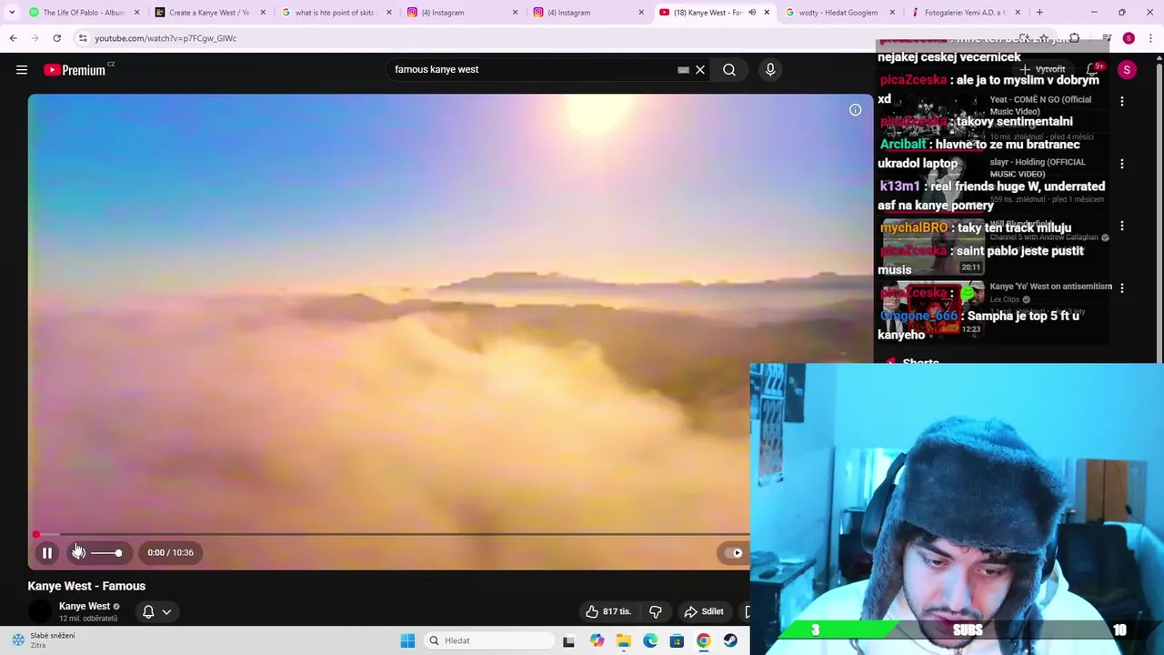Open the Kanye West channel name
This screenshot has height=655, width=1164.
click(x=85, y=606)
